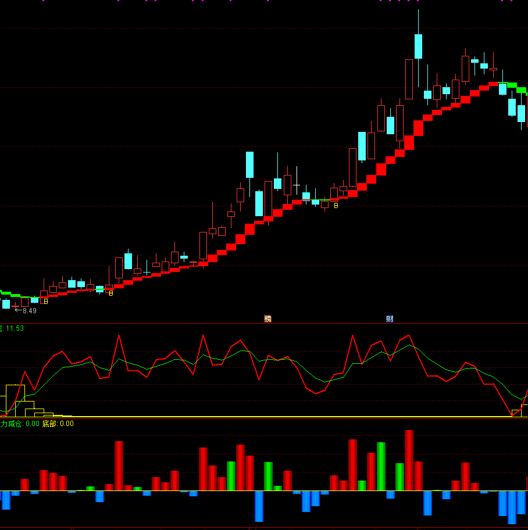528x530 pixels.
Task: Click the orange 榜 ranking icon
Action: click(x=267, y=318)
